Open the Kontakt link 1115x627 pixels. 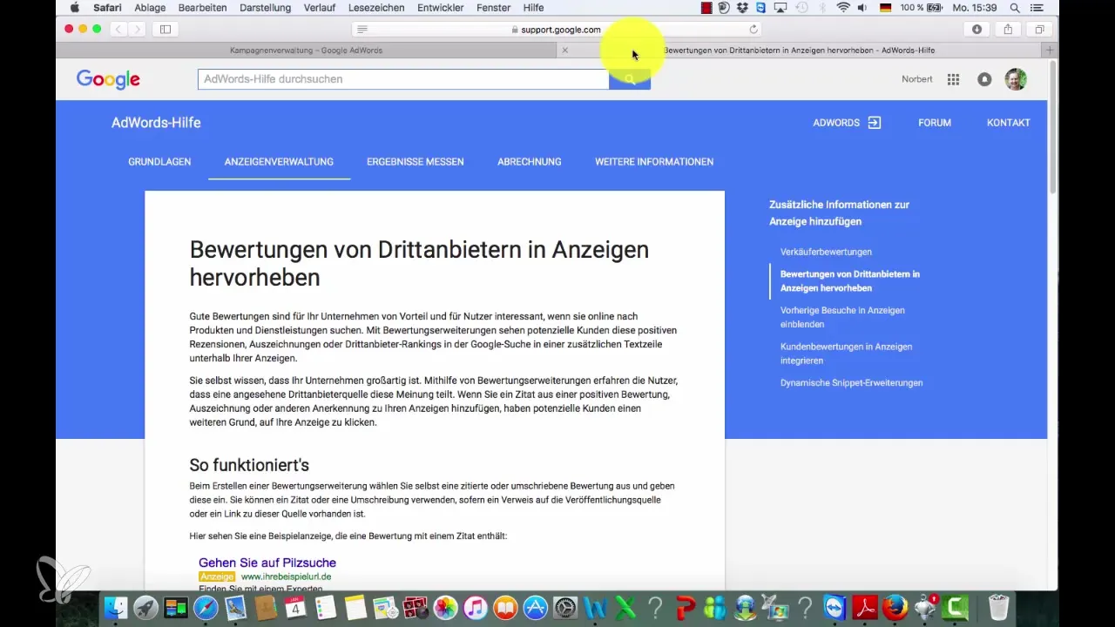pos(1009,123)
